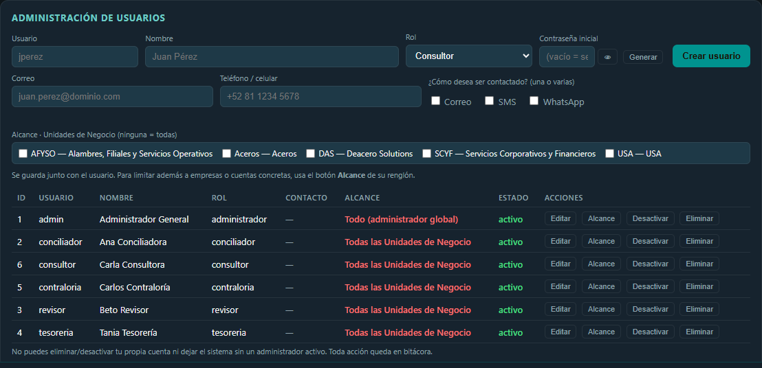Open Alcance for contraloria user
This screenshot has width=762, height=368.
[x=601, y=286]
